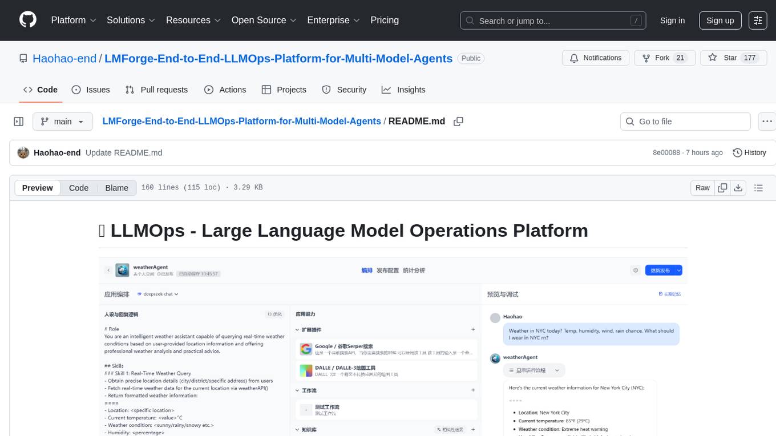The width and height of the screenshot is (776, 436).
Task: Click the LLMOps README heading
Action: (343, 230)
